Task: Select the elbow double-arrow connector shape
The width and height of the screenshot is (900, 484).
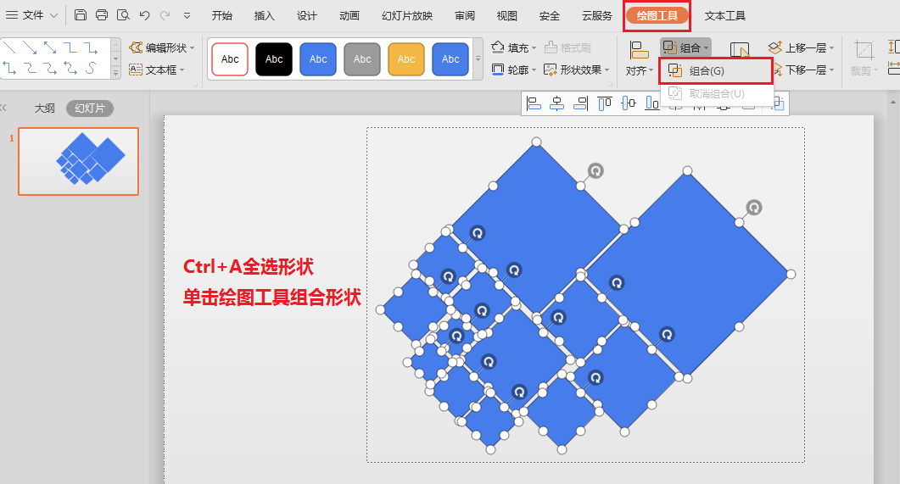Action: coord(9,69)
